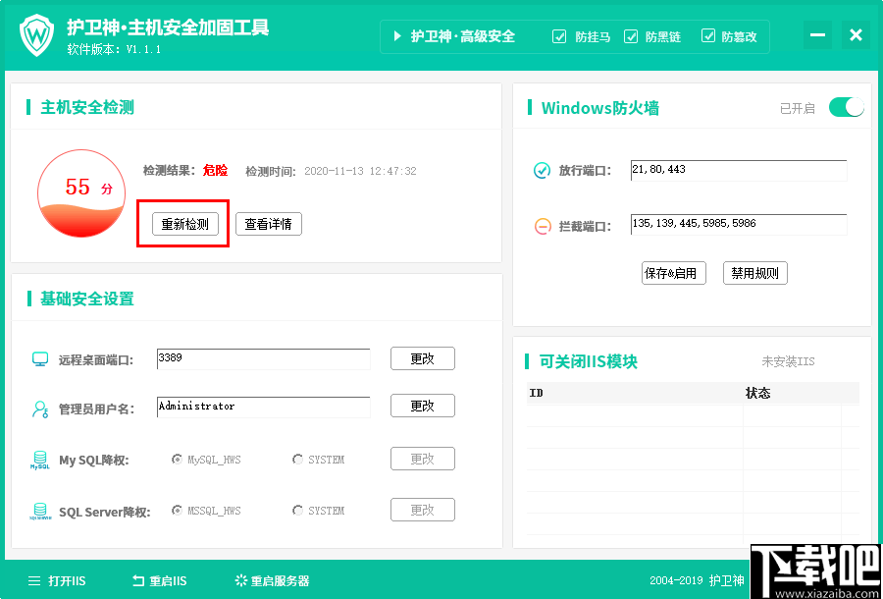
Task: Toggle the Windows防火墙 switch off
Action: pyautogui.click(x=845, y=106)
